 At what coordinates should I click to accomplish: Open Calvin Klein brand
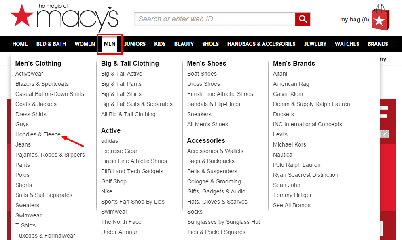point(288,94)
